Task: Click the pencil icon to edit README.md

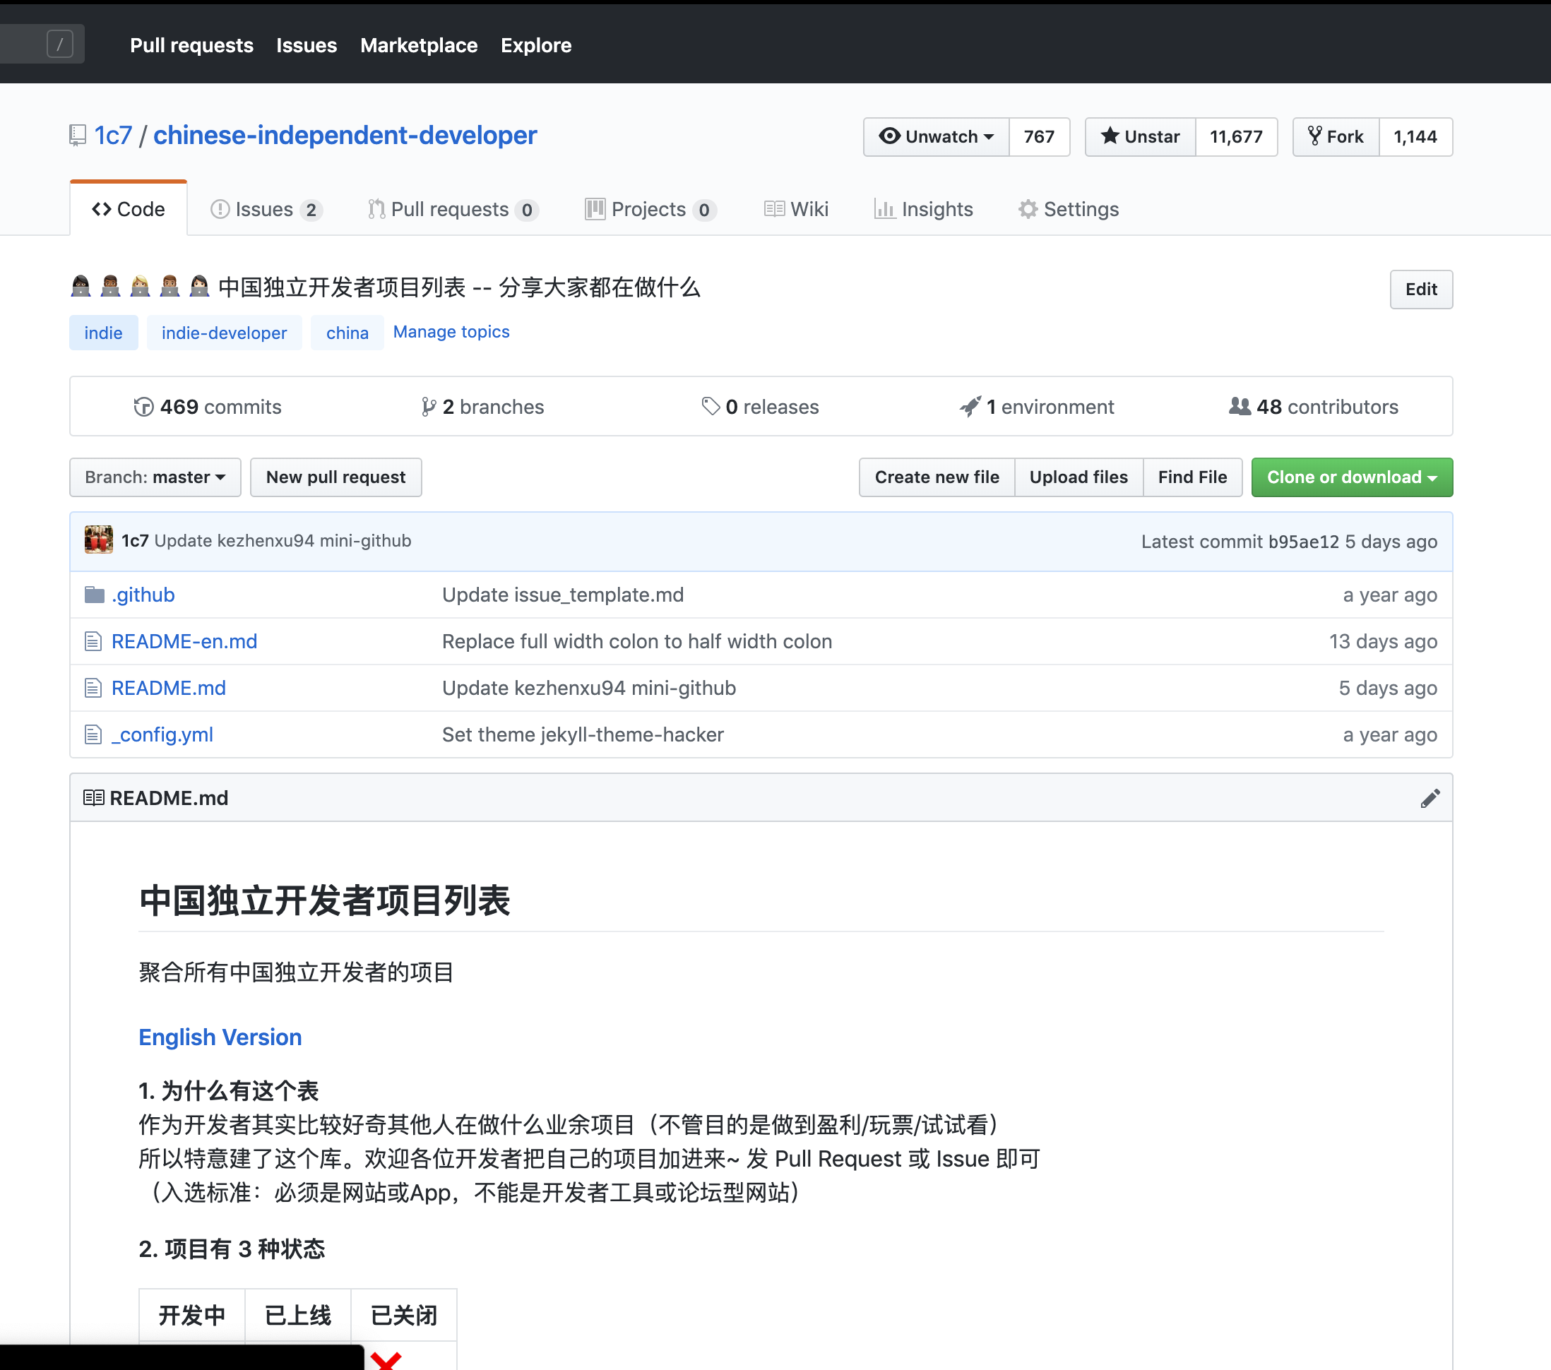Action: coord(1430,798)
